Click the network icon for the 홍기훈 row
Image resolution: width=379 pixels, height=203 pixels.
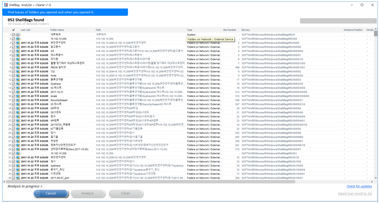pos(18,137)
